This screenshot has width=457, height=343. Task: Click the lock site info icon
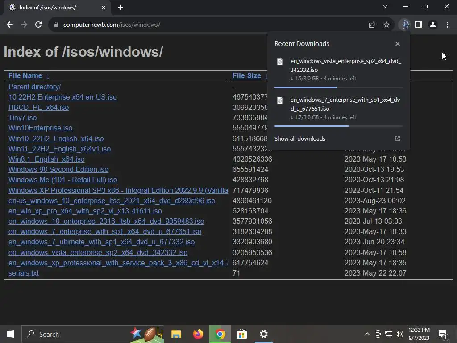[x=56, y=25]
